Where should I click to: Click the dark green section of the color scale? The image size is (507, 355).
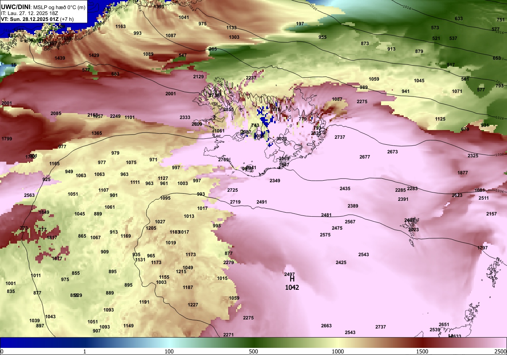pos(253,342)
